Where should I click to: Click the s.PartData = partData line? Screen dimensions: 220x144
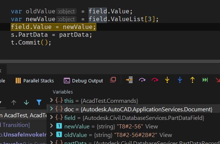[51, 35]
